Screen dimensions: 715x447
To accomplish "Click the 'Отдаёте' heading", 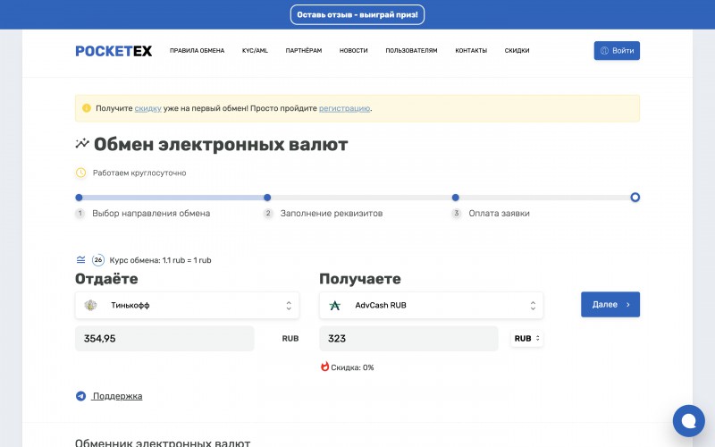I will pyautogui.click(x=106, y=279).
